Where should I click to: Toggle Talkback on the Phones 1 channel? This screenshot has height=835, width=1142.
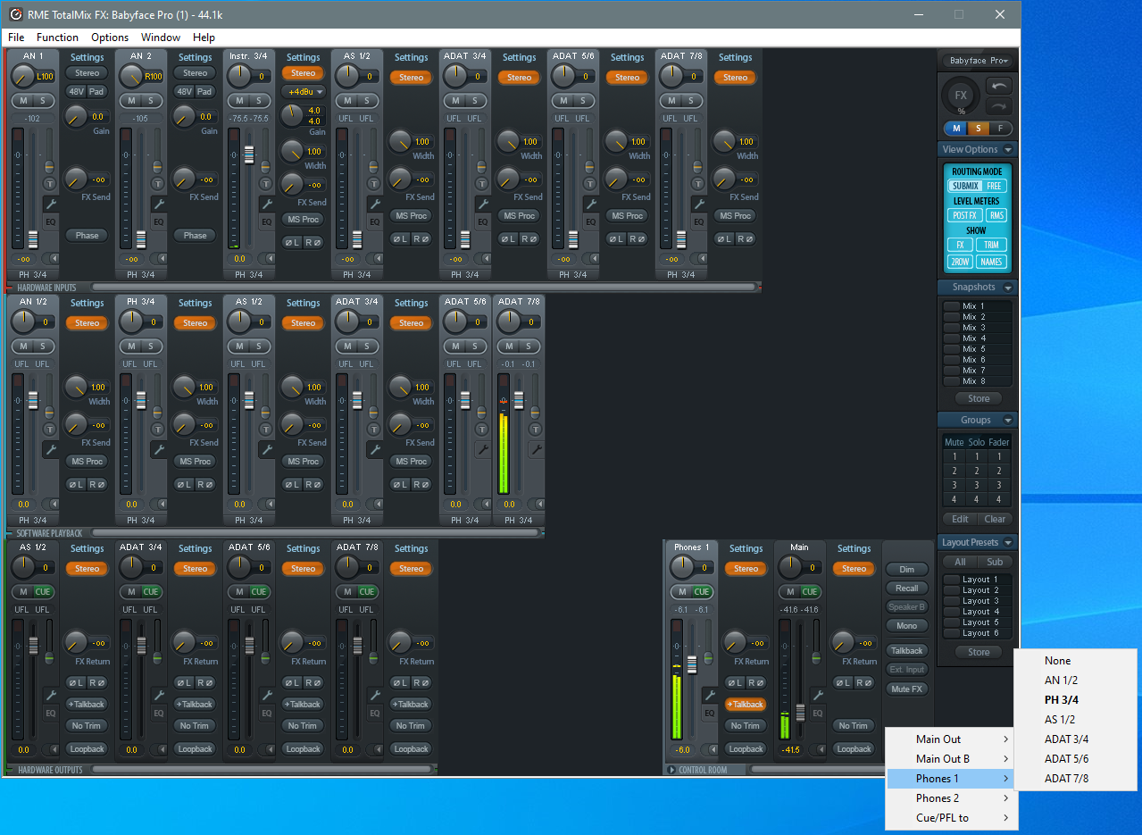(x=746, y=704)
